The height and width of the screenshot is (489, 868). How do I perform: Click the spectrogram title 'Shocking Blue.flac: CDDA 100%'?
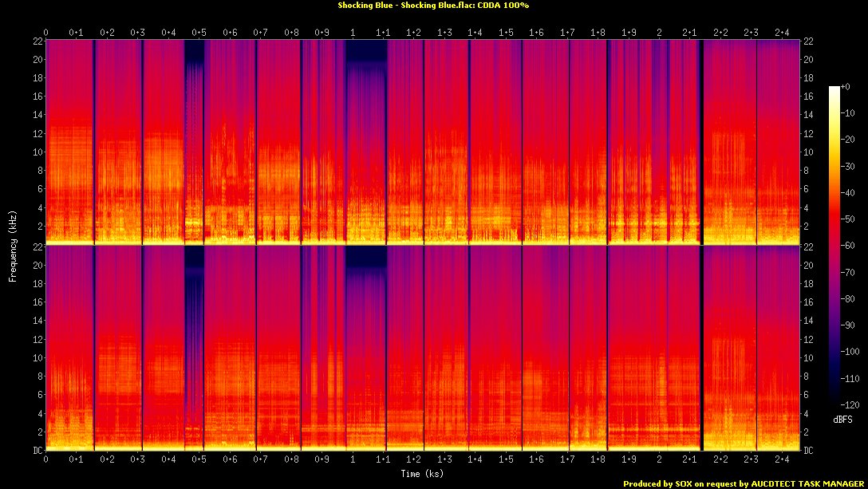433,6
